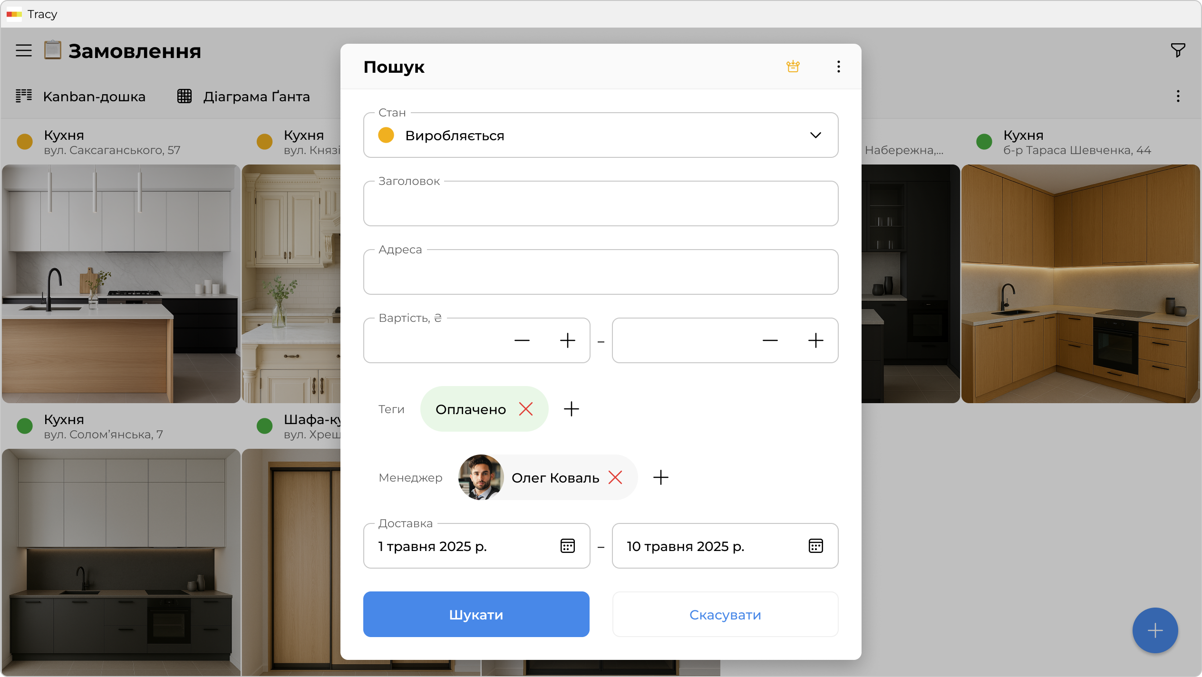Click the filter funnel icon

click(x=1178, y=50)
